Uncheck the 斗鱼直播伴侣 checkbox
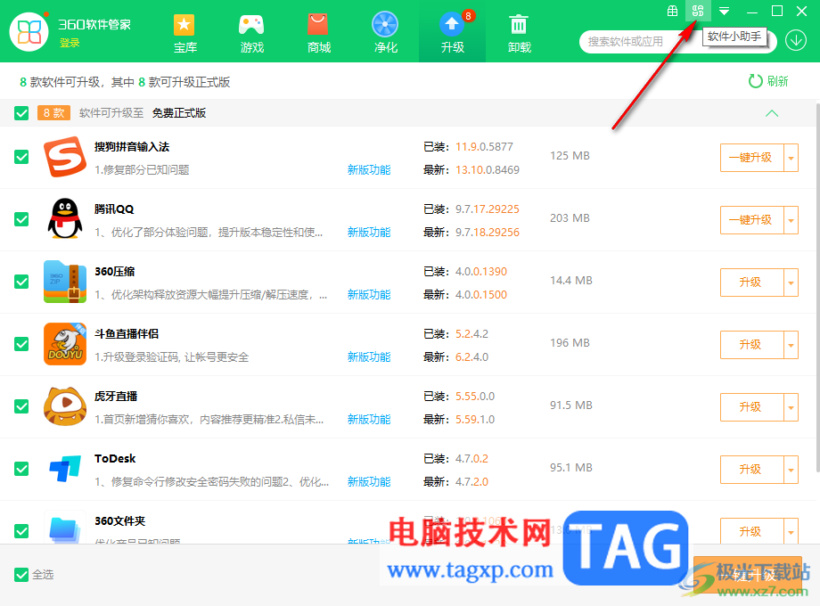This screenshot has width=820, height=606. coord(21,344)
